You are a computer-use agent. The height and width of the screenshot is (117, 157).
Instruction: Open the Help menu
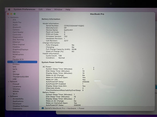68,10
